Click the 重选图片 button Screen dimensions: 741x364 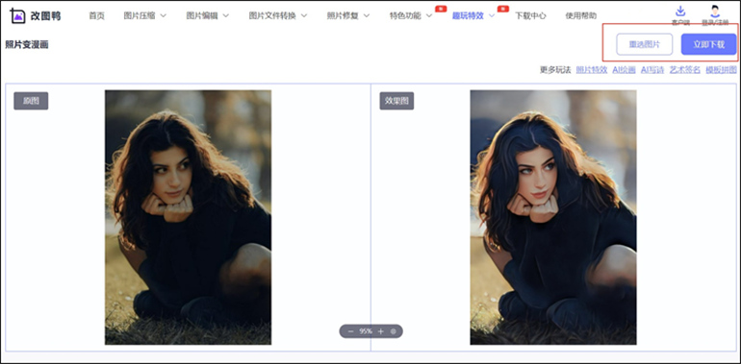[644, 45]
